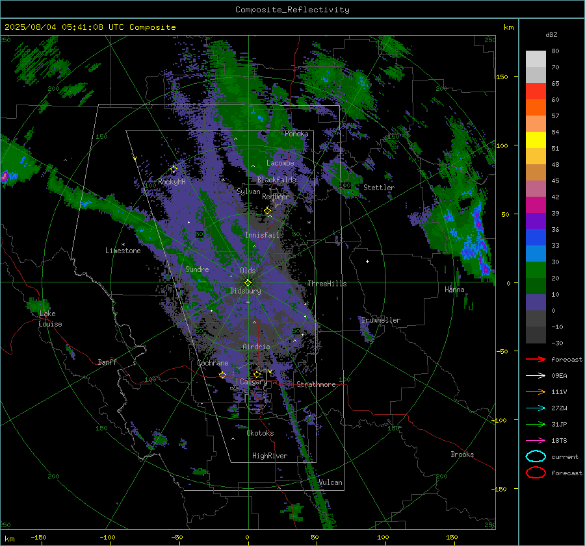Click the Drumheller city label
The width and height of the screenshot is (585, 546).
pyautogui.click(x=381, y=320)
